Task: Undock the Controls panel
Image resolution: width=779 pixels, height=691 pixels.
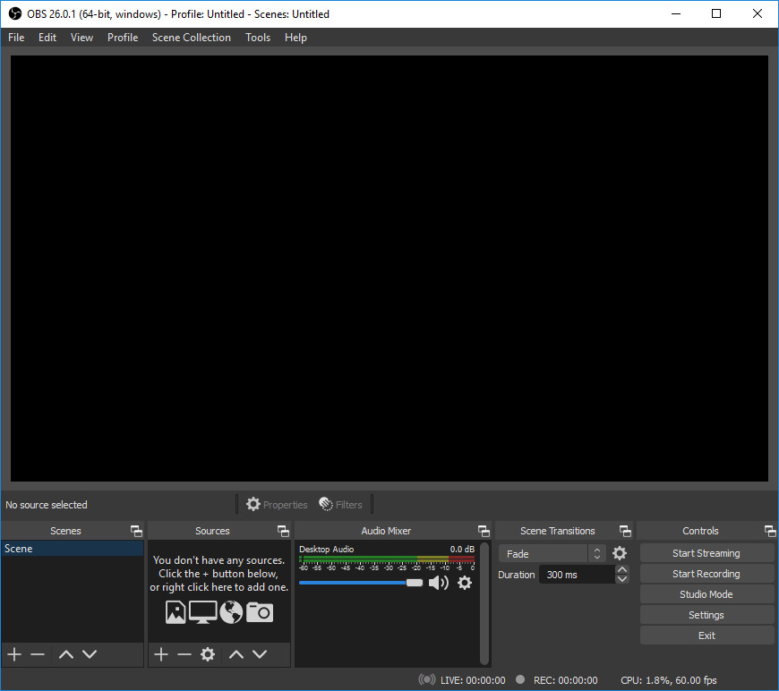Action: tap(769, 531)
